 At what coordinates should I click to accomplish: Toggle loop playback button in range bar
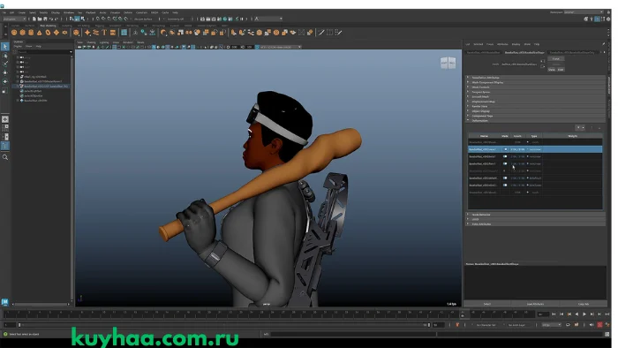(x=568, y=325)
